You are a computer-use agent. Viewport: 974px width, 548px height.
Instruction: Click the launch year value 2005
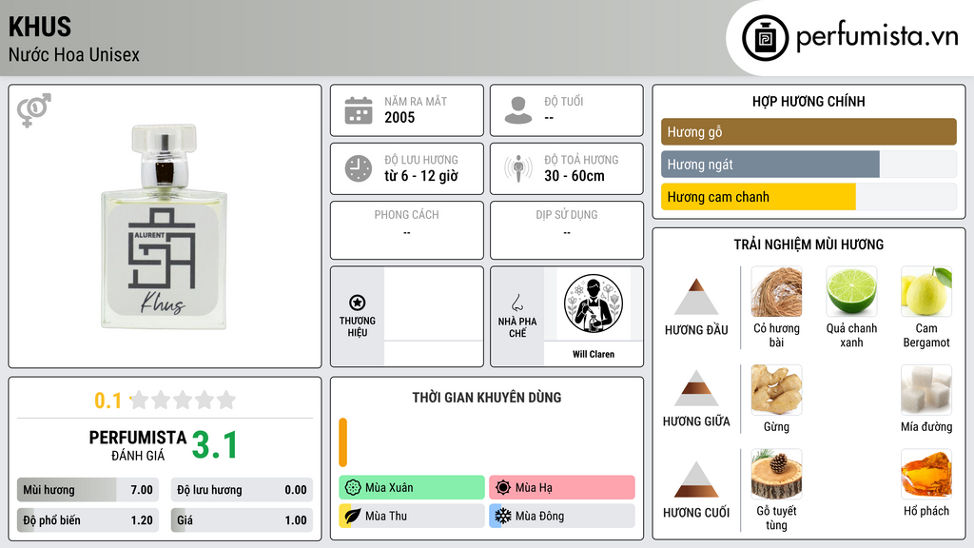(399, 117)
